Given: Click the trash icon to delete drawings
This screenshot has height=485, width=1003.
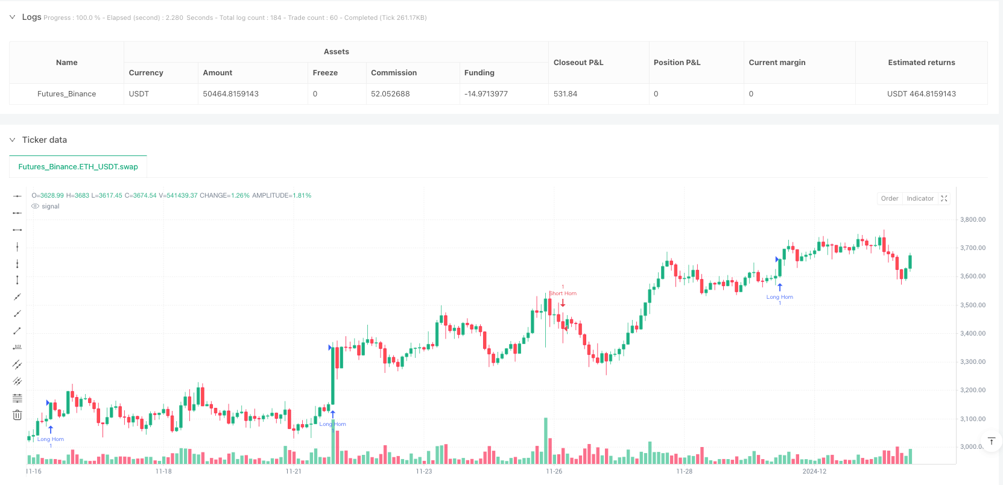Looking at the screenshot, I should pos(17,415).
